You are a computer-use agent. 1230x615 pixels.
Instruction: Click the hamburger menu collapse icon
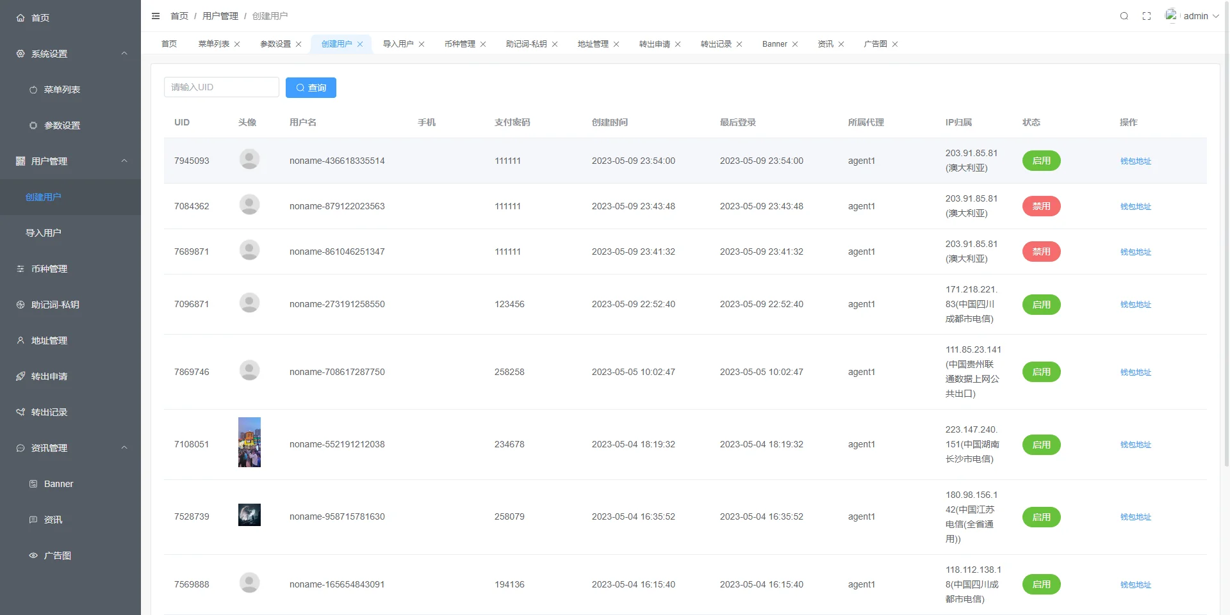pyautogui.click(x=156, y=16)
